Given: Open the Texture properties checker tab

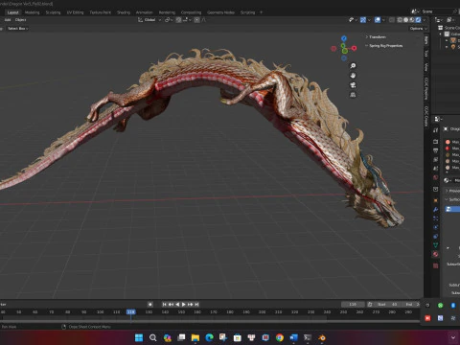Looking at the screenshot, I should pos(435,265).
